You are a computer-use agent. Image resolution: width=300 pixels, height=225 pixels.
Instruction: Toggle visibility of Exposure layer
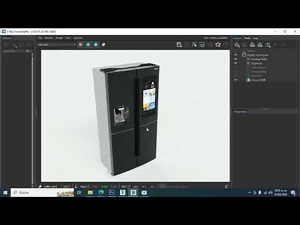(x=236, y=63)
